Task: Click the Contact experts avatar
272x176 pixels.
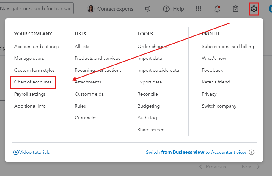Action: point(91,9)
